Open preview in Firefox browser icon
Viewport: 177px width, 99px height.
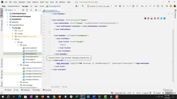point(152,18)
